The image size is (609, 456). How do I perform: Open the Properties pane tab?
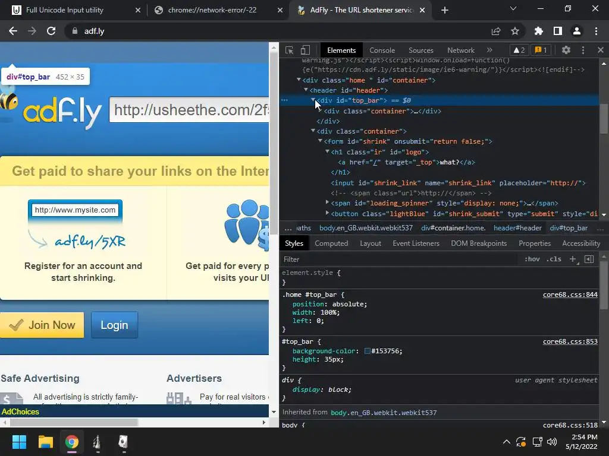tap(535, 243)
